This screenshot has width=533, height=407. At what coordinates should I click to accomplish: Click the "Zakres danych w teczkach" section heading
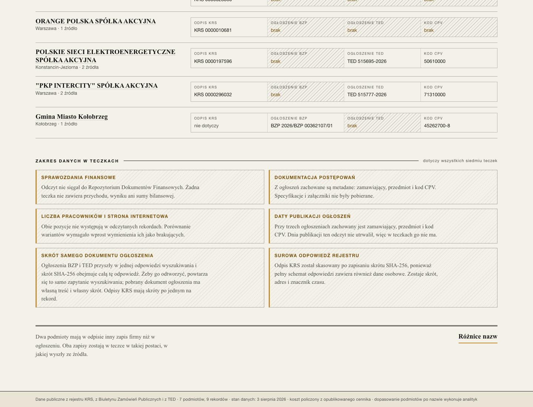(77, 161)
